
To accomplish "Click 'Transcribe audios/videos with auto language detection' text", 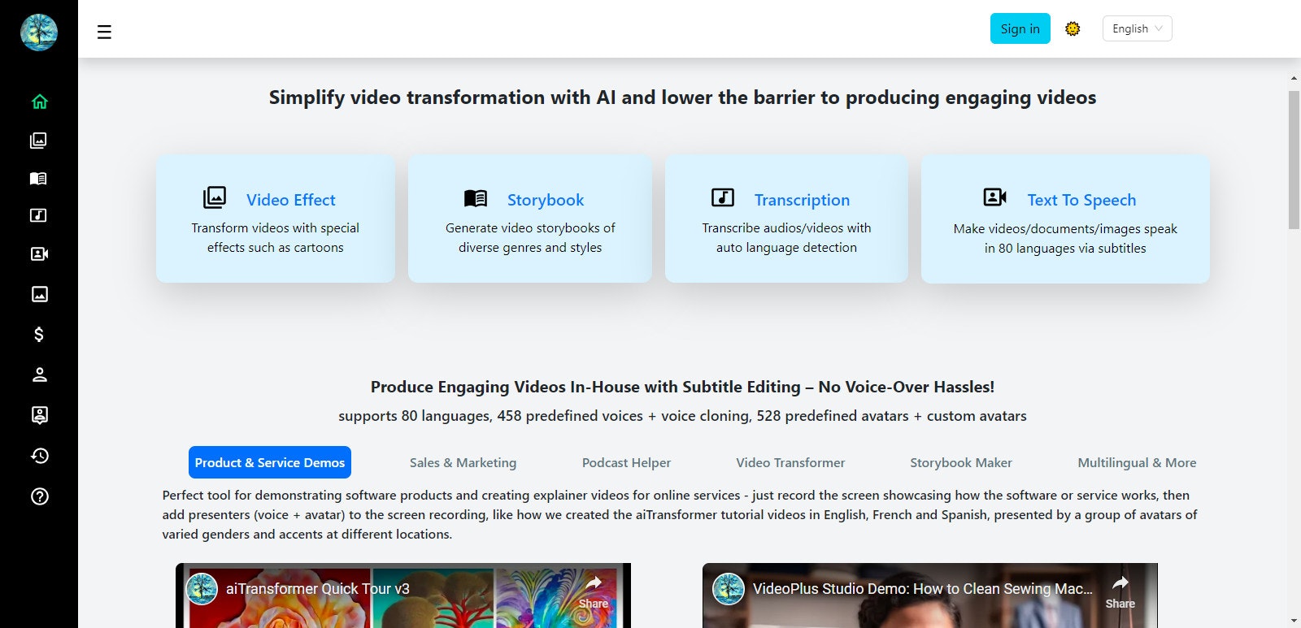I will click(786, 238).
